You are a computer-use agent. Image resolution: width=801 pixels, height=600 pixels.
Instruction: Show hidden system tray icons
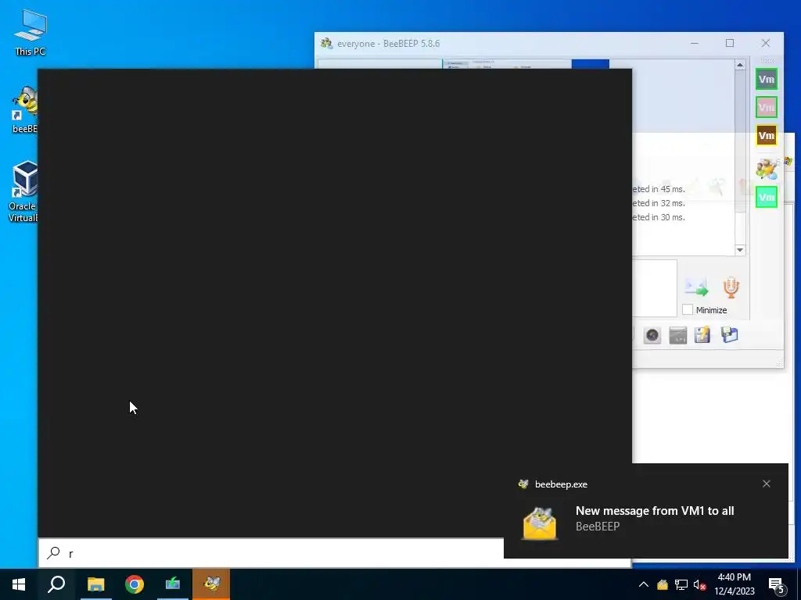[644, 584]
